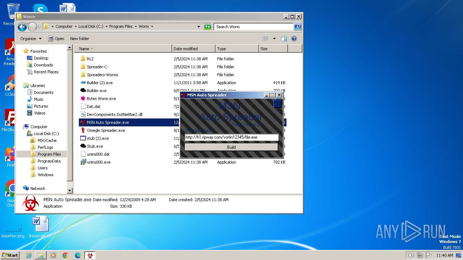Click the biohazard app icon in the taskbar
The height and width of the screenshot is (260, 463).
pos(90,255)
